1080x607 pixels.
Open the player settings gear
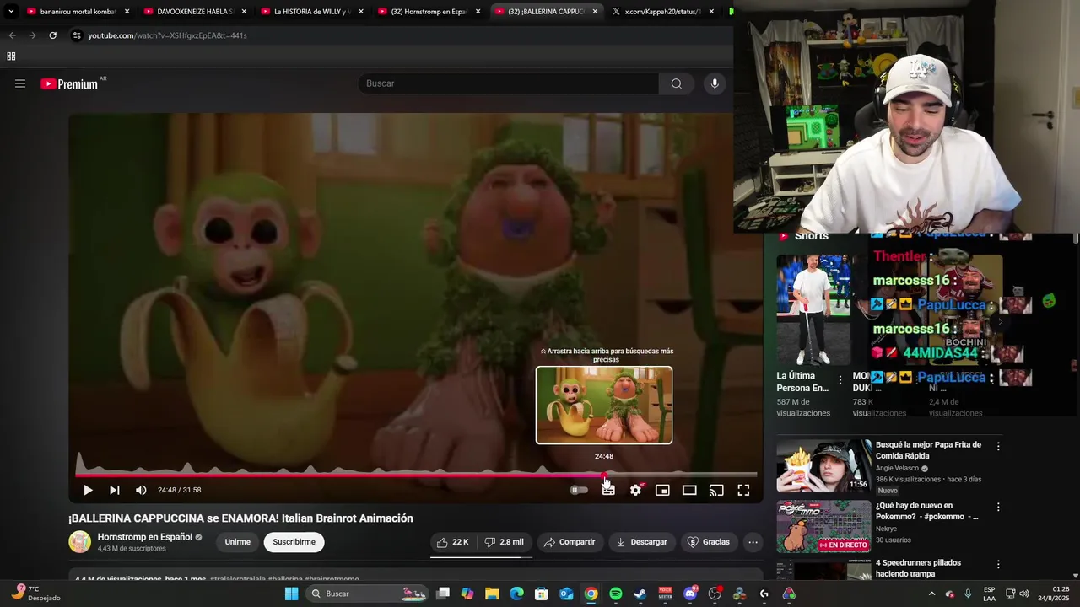click(x=636, y=490)
